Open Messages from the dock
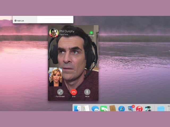The image size is (170, 127). point(95,108)
